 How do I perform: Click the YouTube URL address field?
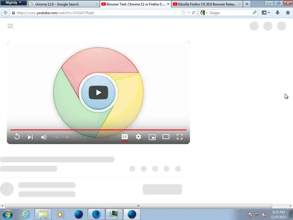[x=97, y=13]
